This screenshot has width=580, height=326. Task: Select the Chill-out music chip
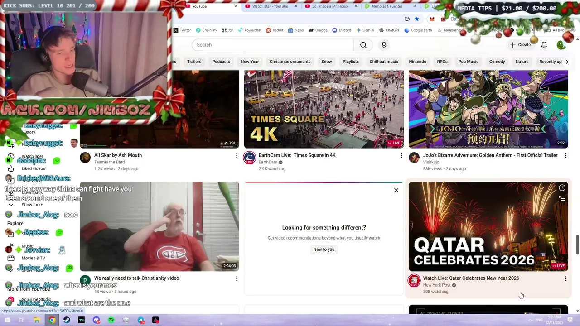384,62
